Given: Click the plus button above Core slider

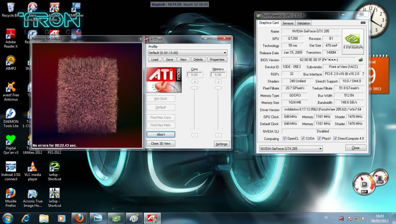Looking at the screenshot, I should point(195,81).
